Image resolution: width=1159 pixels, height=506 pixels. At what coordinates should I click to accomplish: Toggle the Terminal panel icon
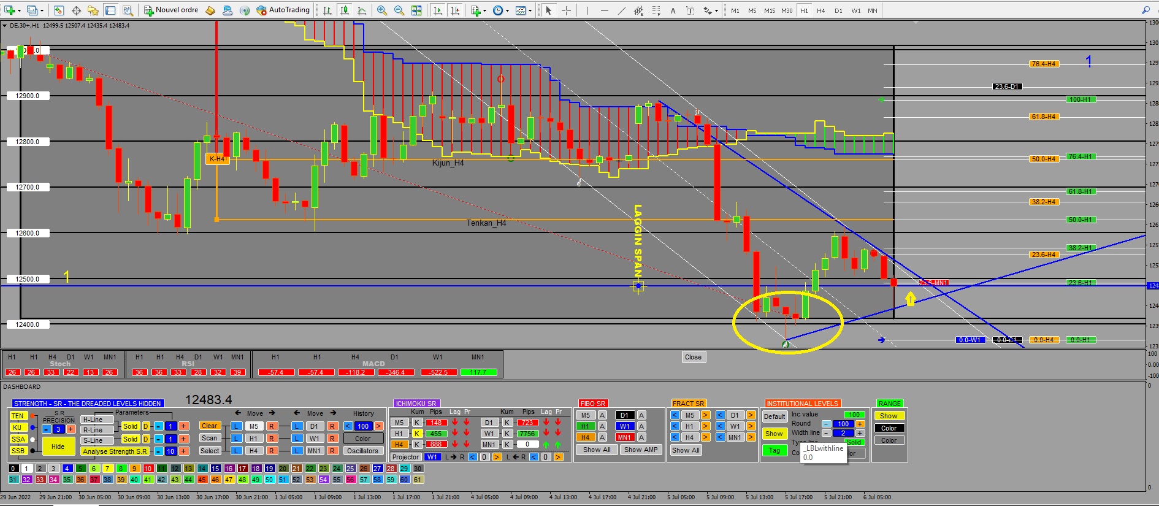[110, 10]
